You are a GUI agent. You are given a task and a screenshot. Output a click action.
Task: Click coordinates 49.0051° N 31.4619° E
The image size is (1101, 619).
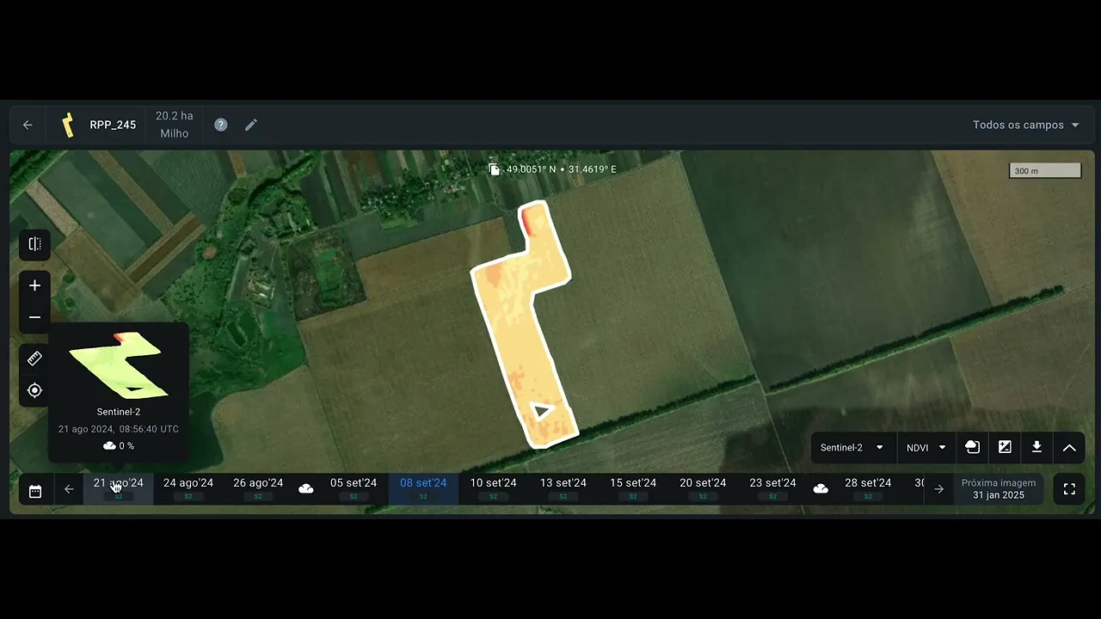click(x=561, y=169)
